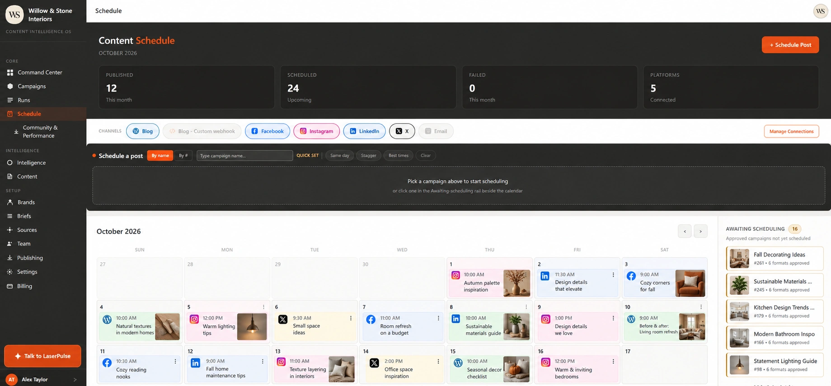Click Facebook icon on Cozy corners for fall
The width and height of the screenshot is (831, 386).
(631, 276)
